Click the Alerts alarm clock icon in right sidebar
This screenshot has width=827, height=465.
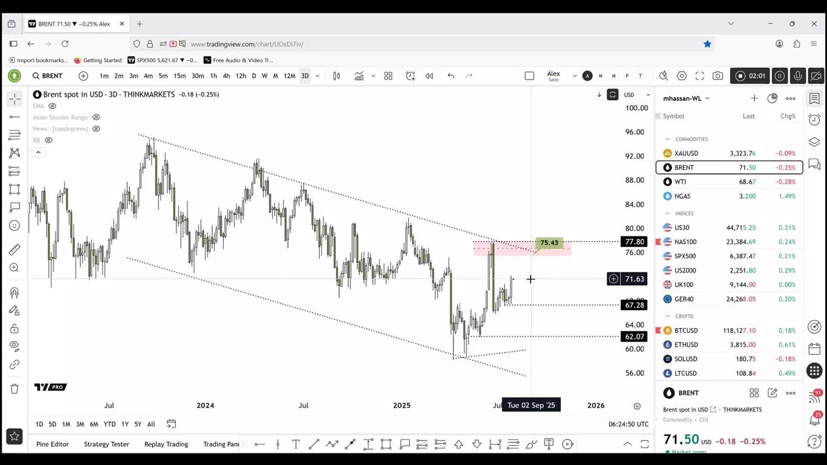click(x=814, y=120)
